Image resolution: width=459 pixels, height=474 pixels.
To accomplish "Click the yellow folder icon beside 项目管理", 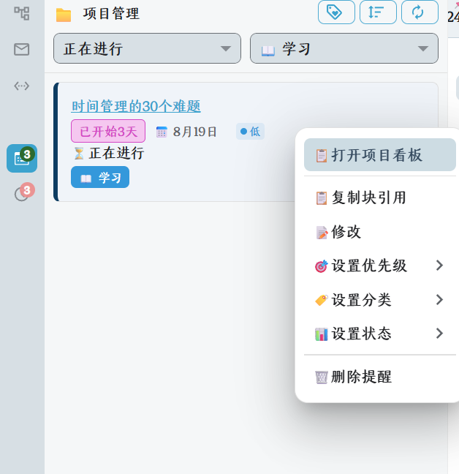I will click(64, 15).
